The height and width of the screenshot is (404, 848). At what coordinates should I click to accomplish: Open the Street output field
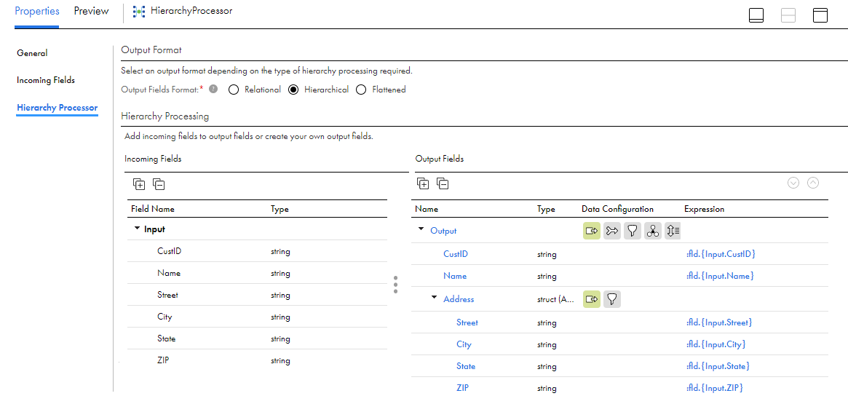(x=467, y=322)
